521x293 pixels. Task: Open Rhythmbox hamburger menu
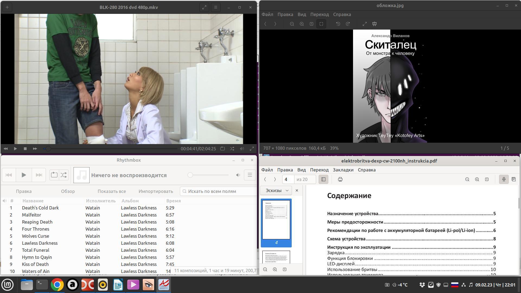[250, 175]
